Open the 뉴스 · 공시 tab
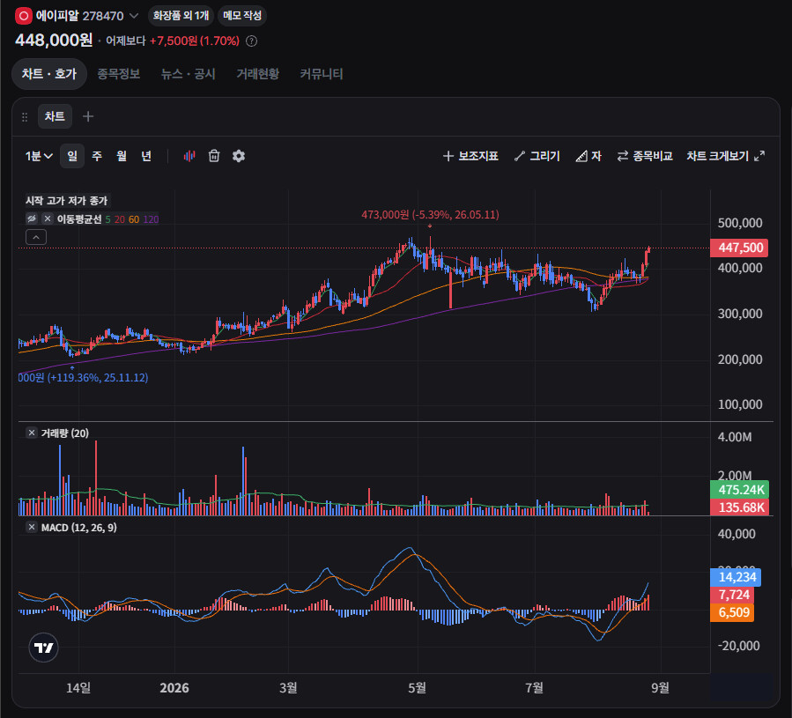The image size is (792, 718). pos(188,74)
